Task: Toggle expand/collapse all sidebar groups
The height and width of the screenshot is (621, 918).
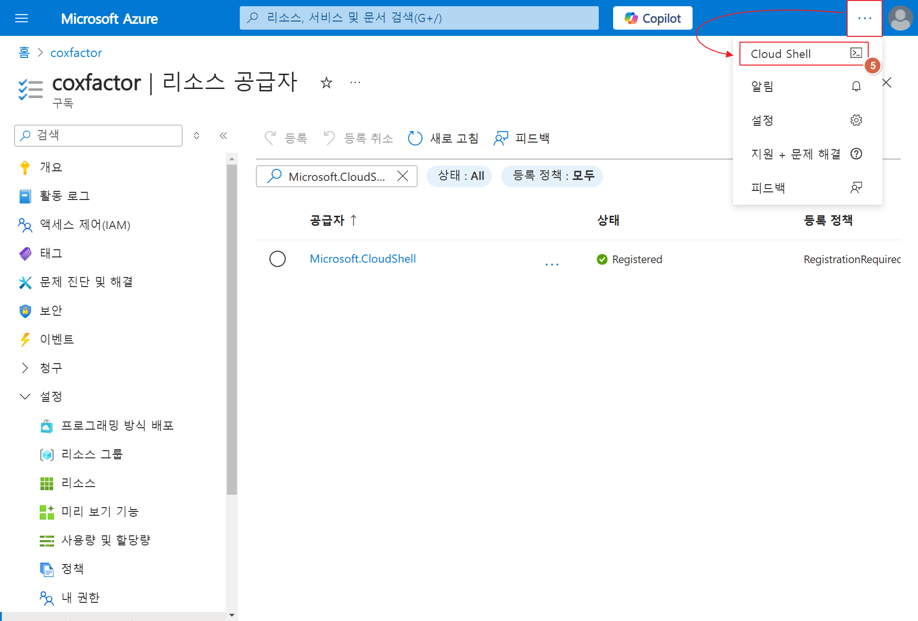Action: pos(196,136)
